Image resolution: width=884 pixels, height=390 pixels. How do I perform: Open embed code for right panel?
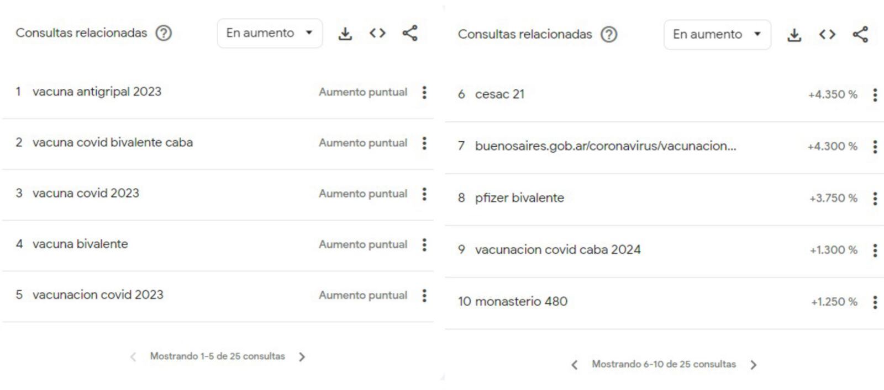click(827, 34)
